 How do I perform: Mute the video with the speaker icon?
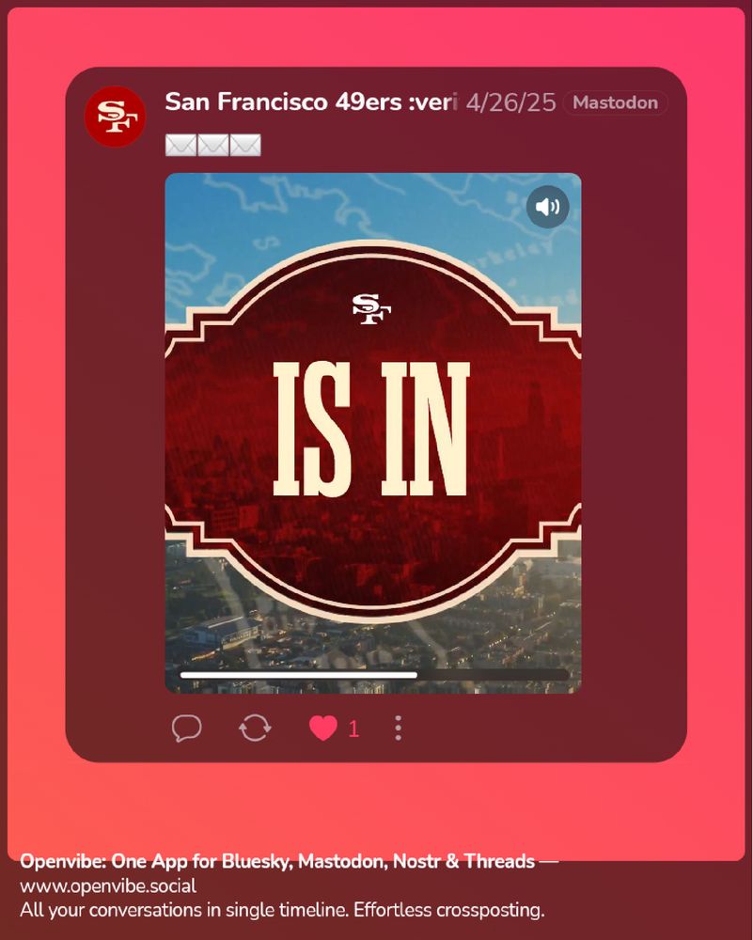(547, 207)
